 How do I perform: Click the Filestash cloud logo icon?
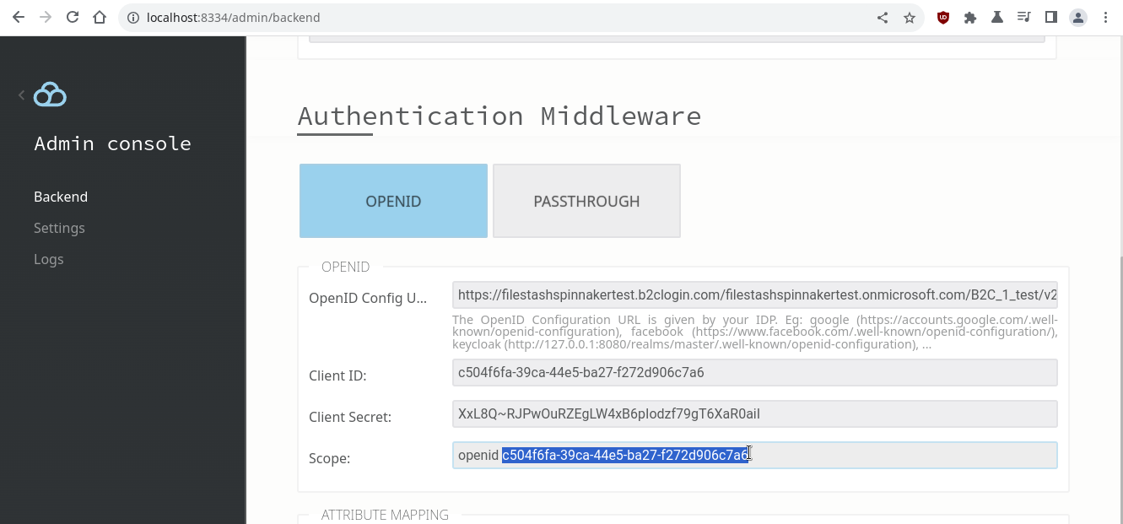50,95
